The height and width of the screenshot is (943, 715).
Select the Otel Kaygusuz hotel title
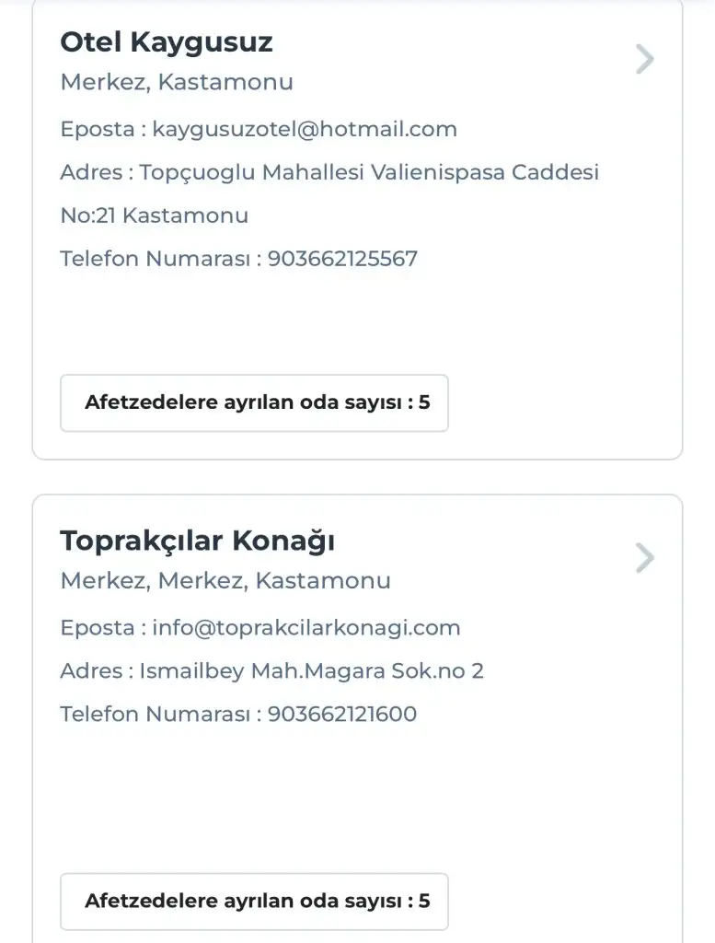pos(167,41)
